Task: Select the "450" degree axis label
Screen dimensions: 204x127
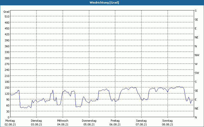Action: point(7,28)
